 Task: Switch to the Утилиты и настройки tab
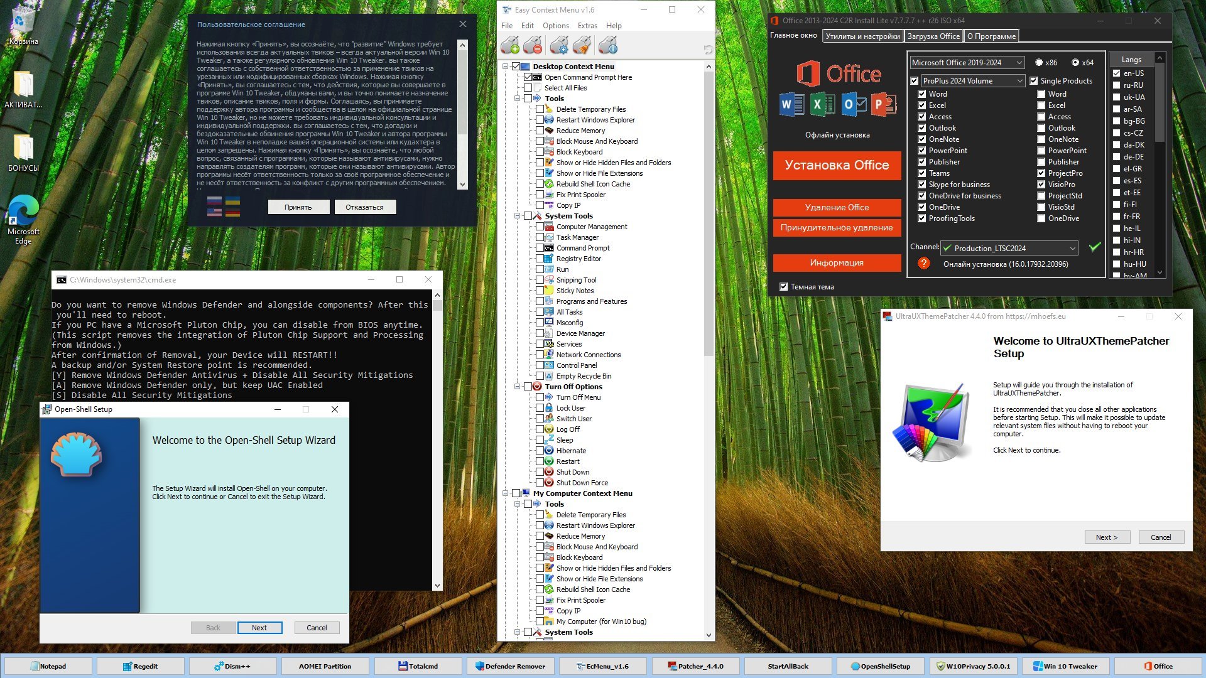tap(862, 36)
